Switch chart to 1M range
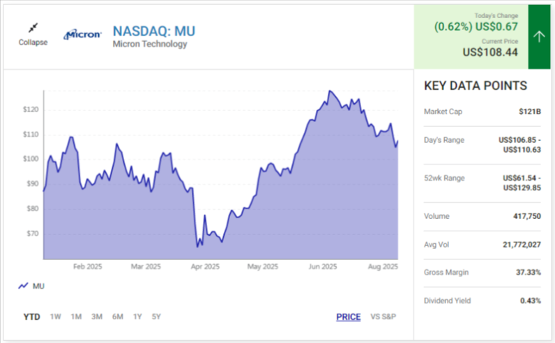Image resolution: width=555 pixels, height=343 pixels. point(76,317)
